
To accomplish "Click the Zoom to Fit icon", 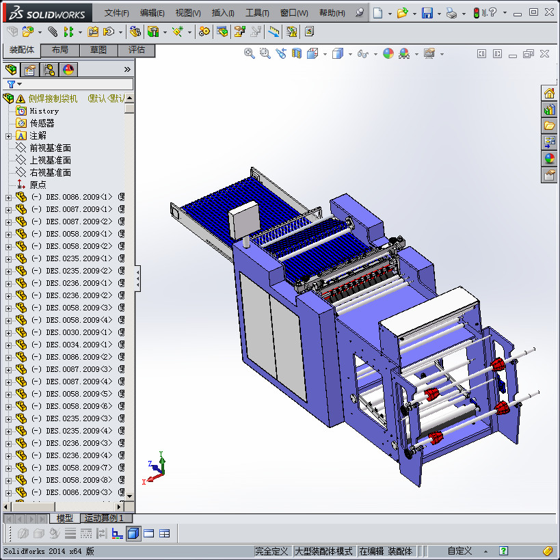I will [x=250, y=53].
